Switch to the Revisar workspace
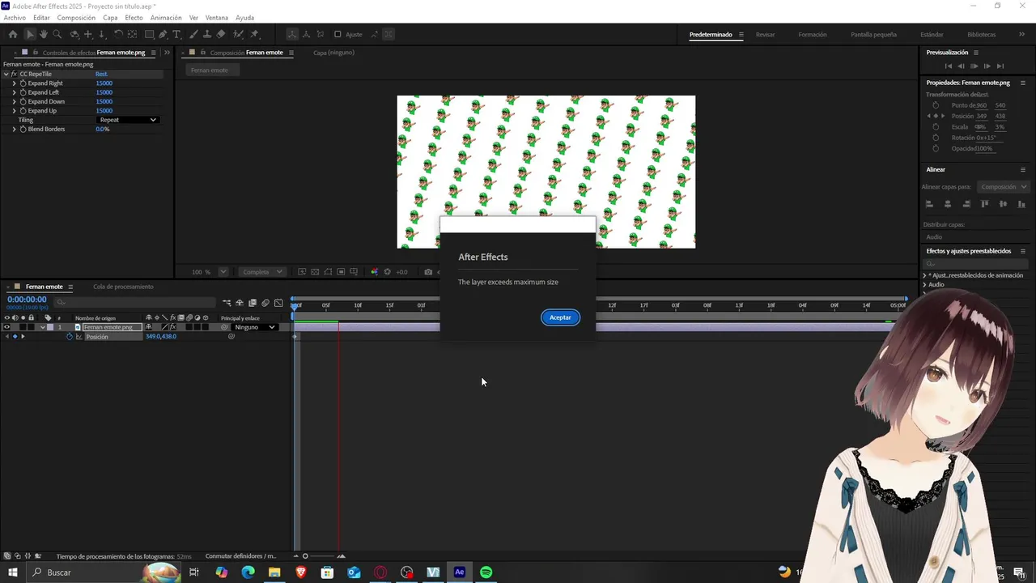The width and height of the screenshot is (1036, 583). coord(765,35)
